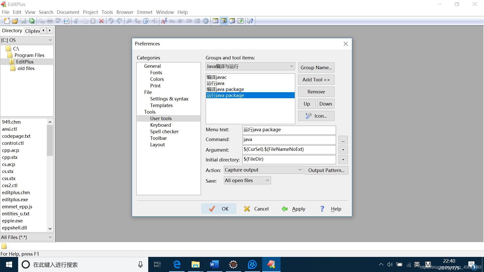Click the Icon... button for tool icon
This screenshot has height=272, width=484.
316,116
